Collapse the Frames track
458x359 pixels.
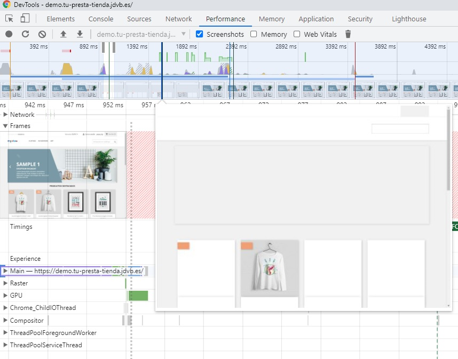(x=5, y=126)
